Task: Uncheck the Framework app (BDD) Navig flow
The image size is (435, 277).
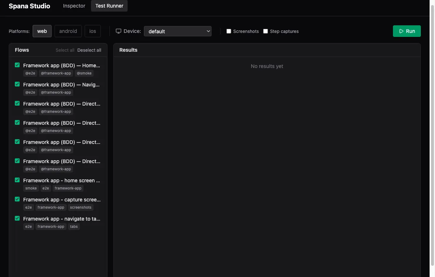Action: [17, 84]
